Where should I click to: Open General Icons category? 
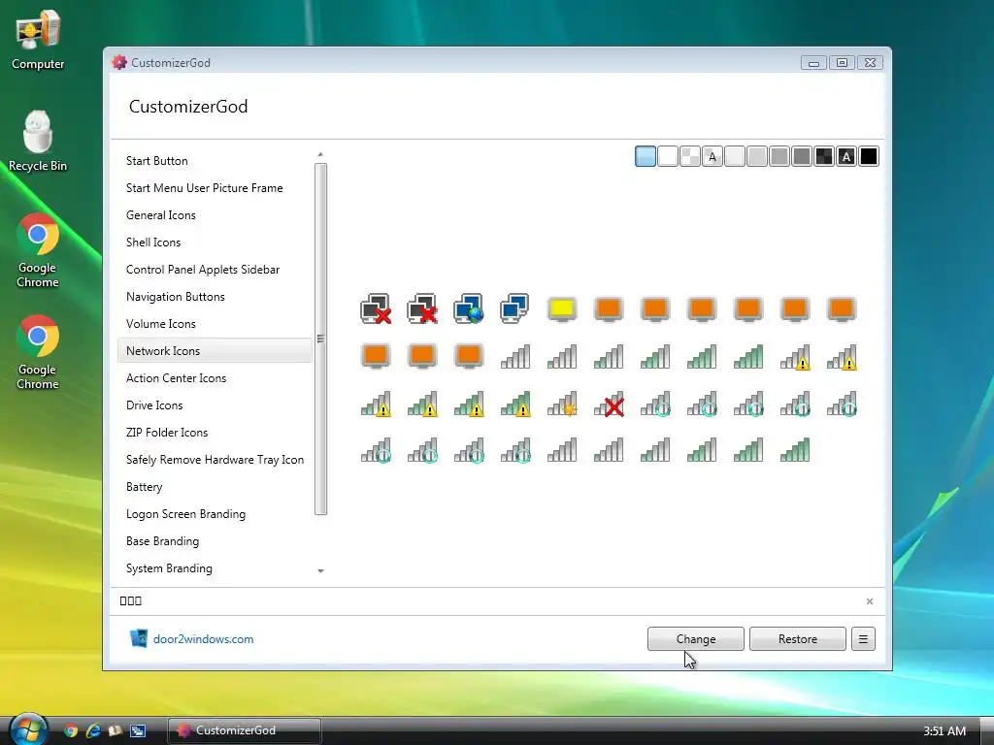[215, 215]
